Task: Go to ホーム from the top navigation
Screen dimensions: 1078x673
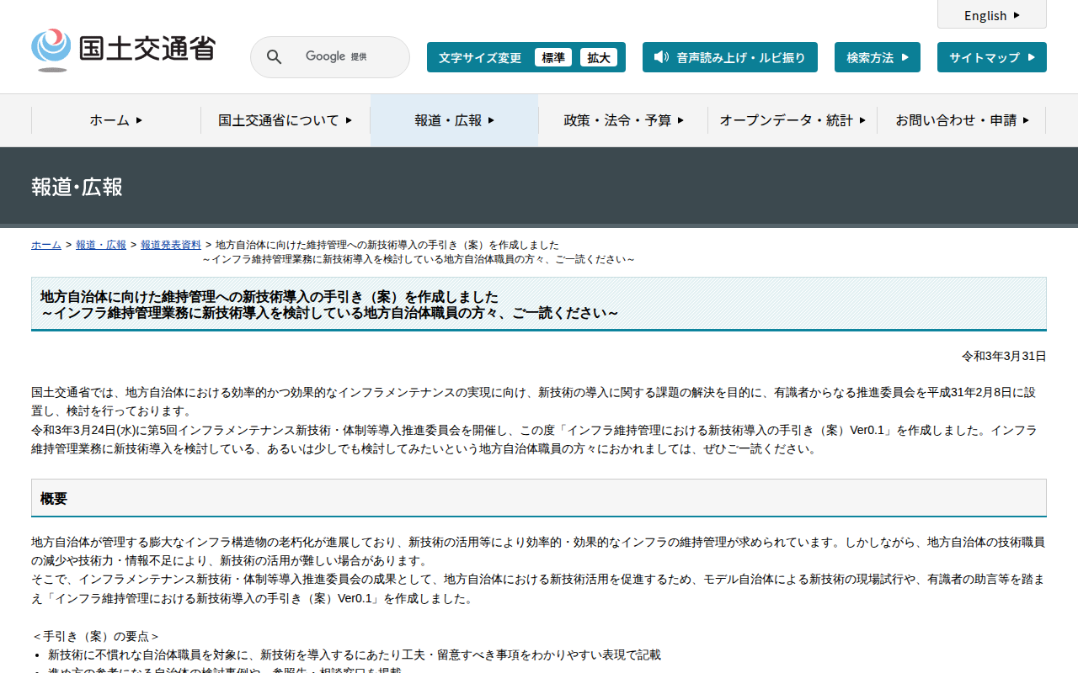Action: (115, 120)
